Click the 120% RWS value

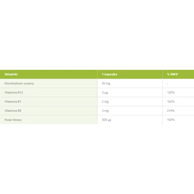click(171, 92)
